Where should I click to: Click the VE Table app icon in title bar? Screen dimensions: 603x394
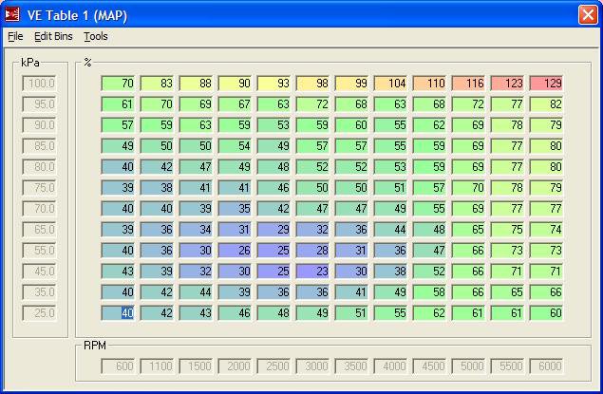pyautogui.click(x=12, y=14)
